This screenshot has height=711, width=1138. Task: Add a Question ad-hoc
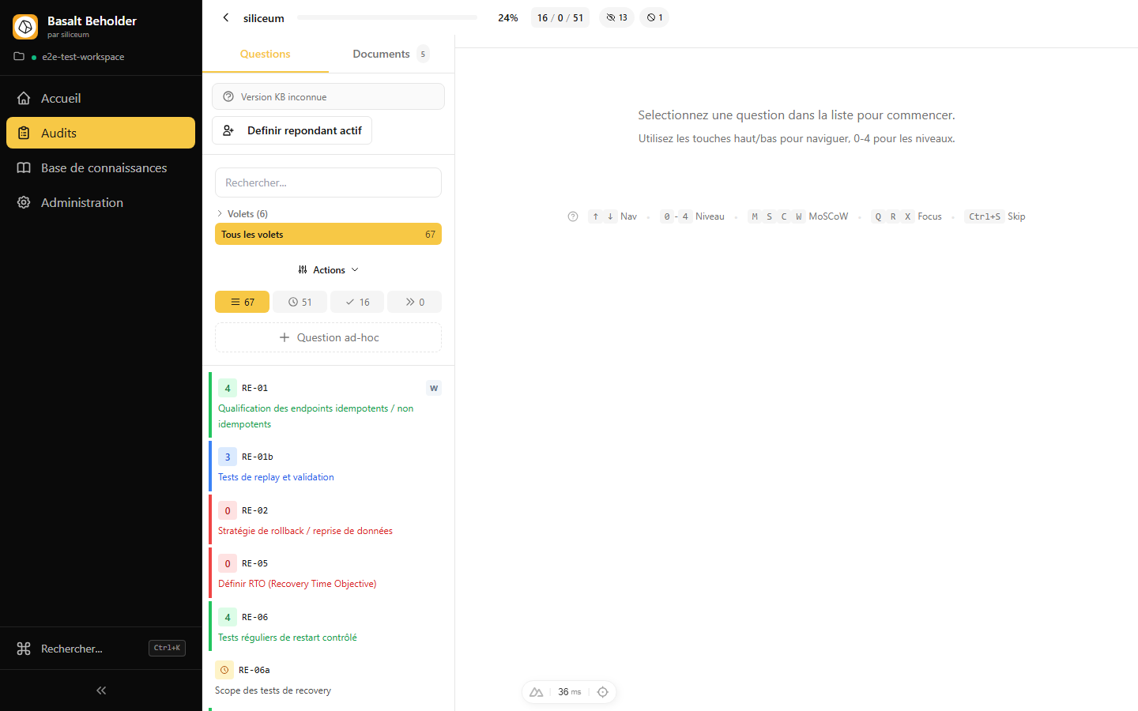coord(328,337)
